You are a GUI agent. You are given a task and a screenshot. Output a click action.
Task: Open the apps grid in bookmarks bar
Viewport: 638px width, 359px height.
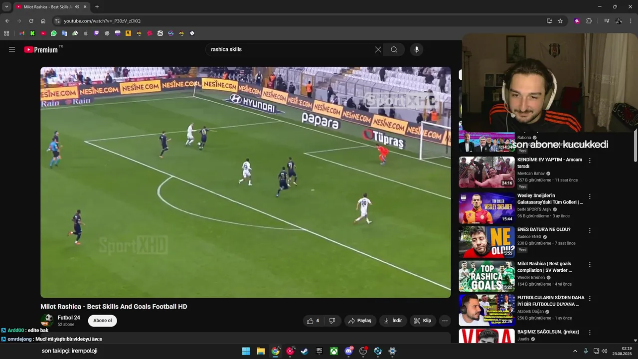(6, 33)
